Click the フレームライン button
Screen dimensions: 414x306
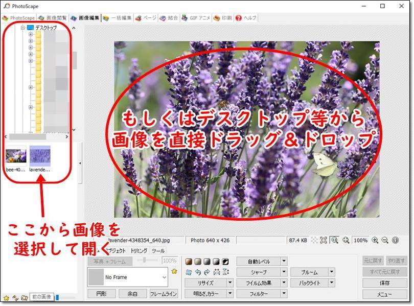164,294
